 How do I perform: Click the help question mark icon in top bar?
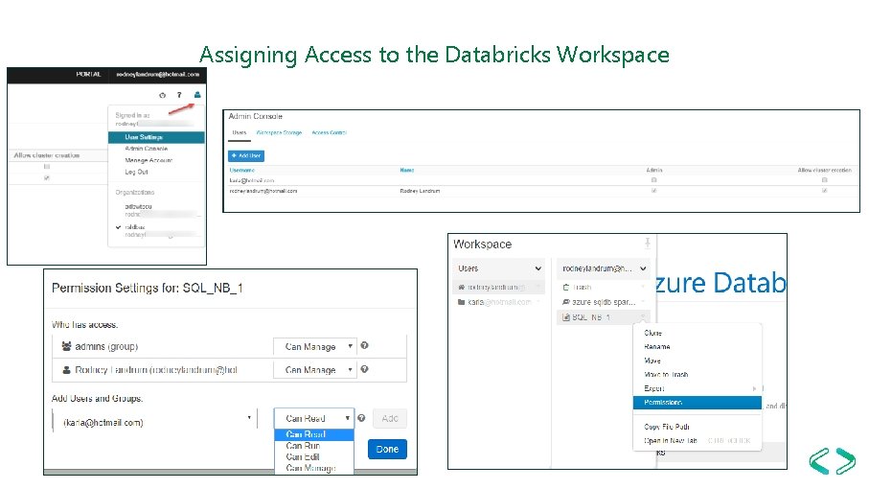[179, 95]
